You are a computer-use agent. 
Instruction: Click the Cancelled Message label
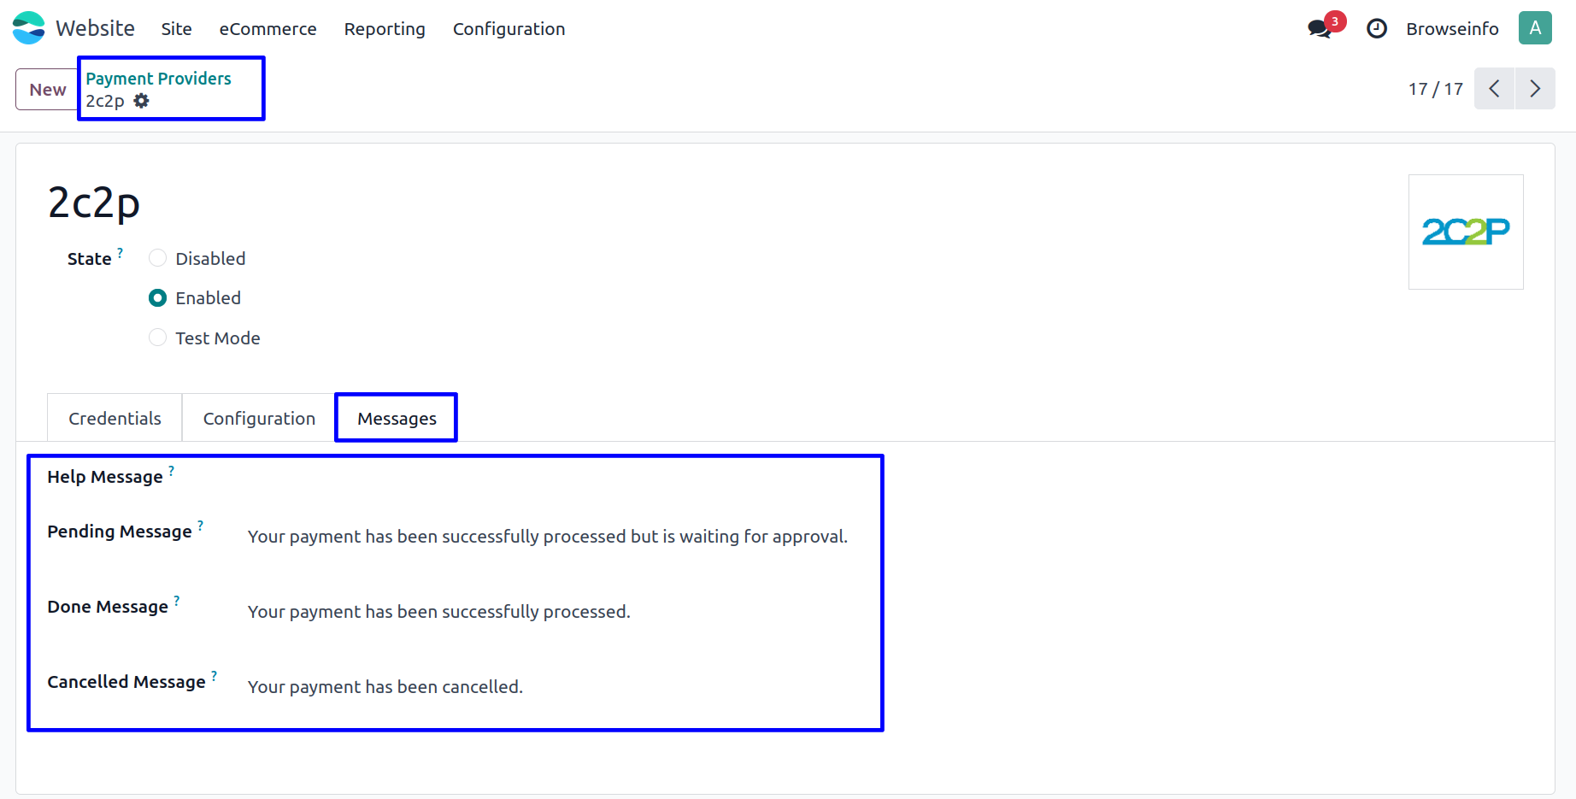point(126,682)
